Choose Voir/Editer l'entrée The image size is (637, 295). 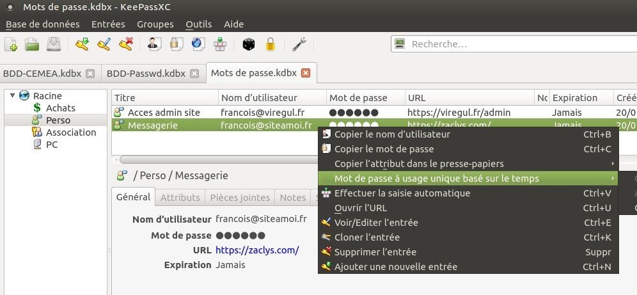pyautogui.click(x=468, y=223)
